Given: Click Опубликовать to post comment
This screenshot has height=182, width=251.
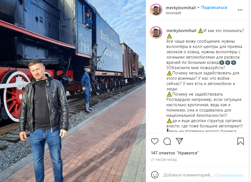Looking at the screenshot, I should click(229, 175).
